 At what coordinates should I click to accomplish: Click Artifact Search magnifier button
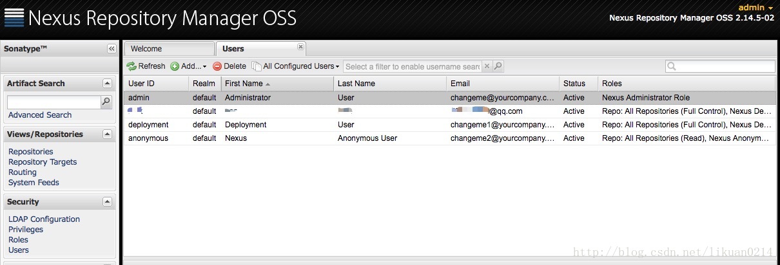click(106, 102)
